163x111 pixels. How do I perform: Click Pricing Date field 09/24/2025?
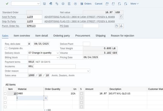pos(91,57)
